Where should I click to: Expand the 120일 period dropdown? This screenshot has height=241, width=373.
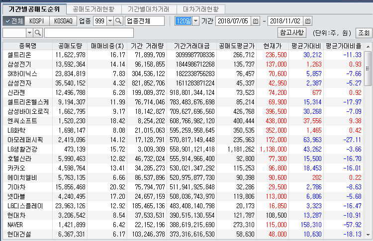(x=195, y=21)
